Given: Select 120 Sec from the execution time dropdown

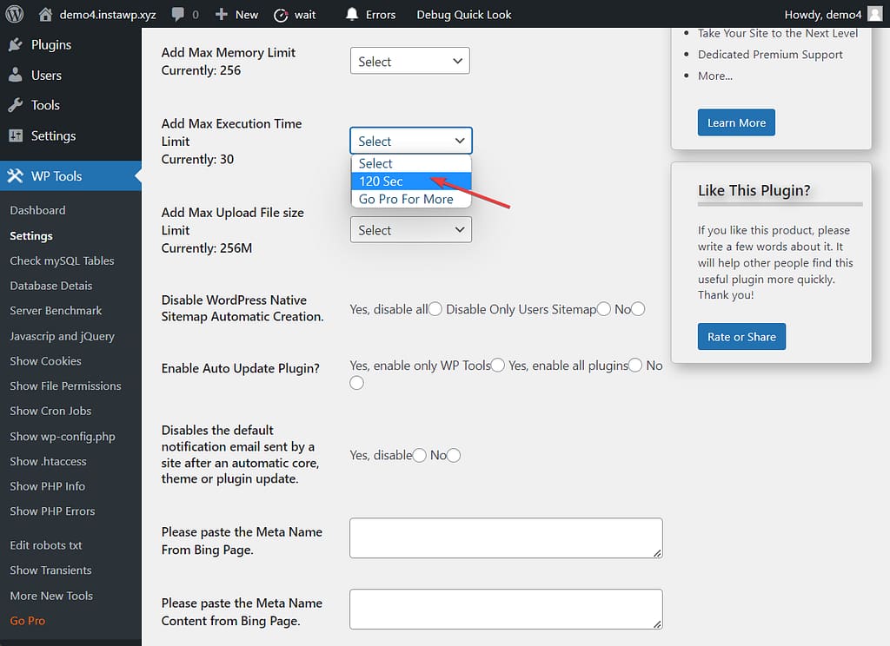Looking at the screenshot, I should click(x=382, y=181).
